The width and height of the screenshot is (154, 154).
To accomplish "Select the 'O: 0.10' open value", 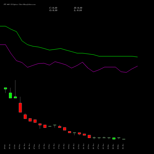I will click(53, 10).
